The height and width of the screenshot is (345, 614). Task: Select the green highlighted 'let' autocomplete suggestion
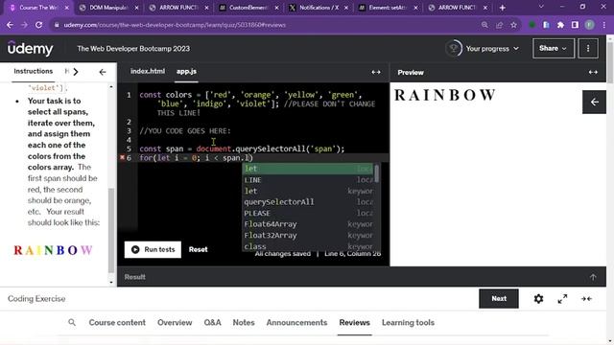(x=308, y=169)
